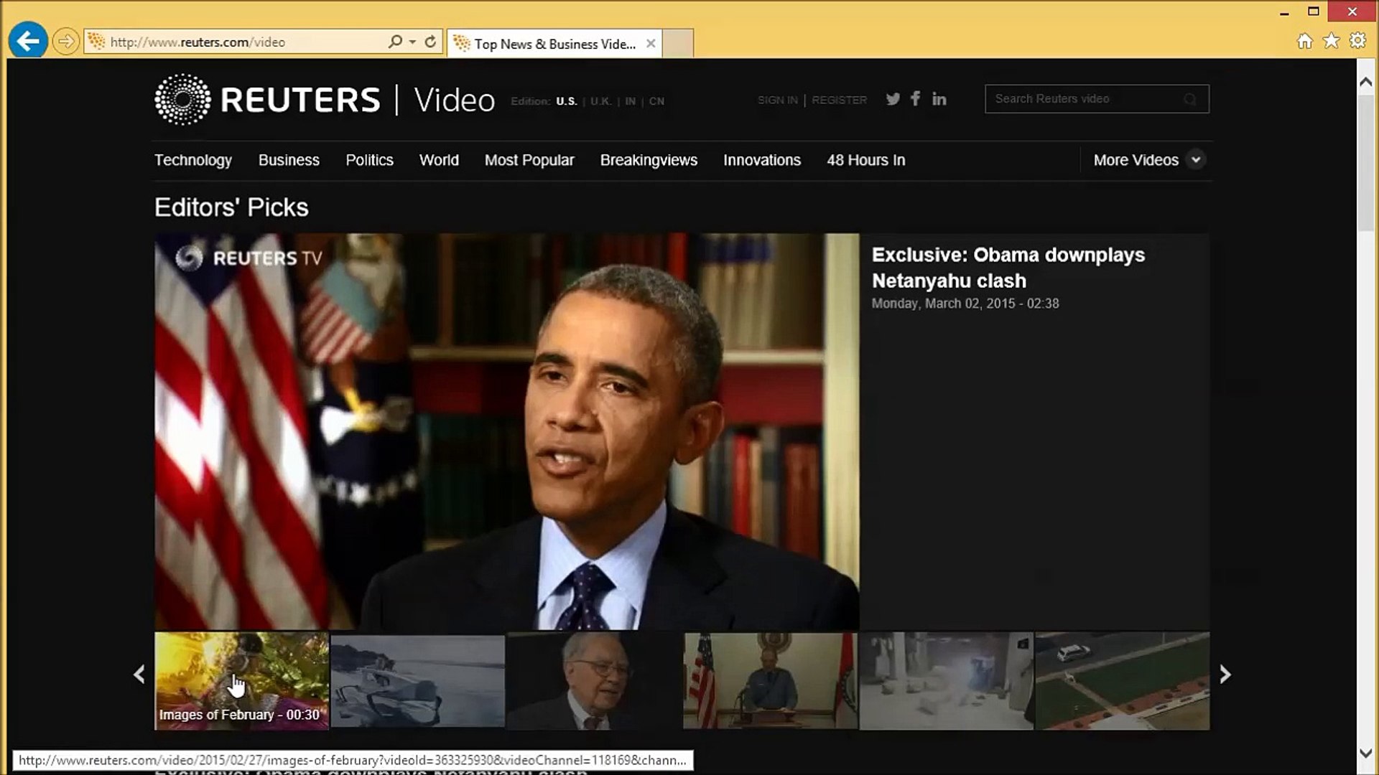Open the Reuters Facebook icon
The width and height of the screenshot is (1379, 775).
915,99
